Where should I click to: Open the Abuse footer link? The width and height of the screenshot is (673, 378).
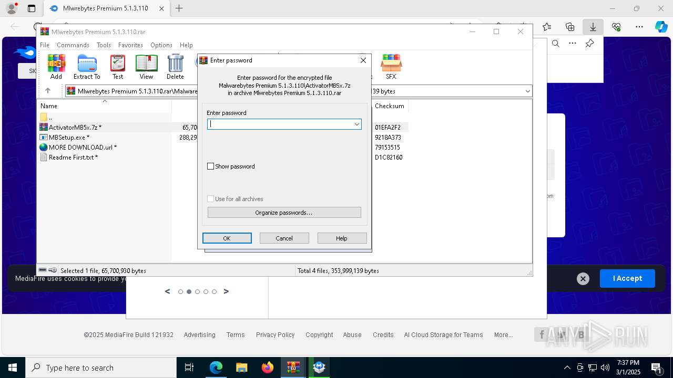click(x=352, y=335)
